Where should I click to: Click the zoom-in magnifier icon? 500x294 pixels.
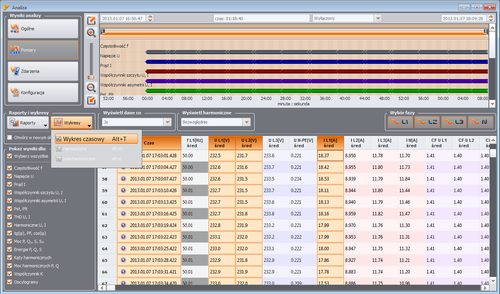point(91,33)
